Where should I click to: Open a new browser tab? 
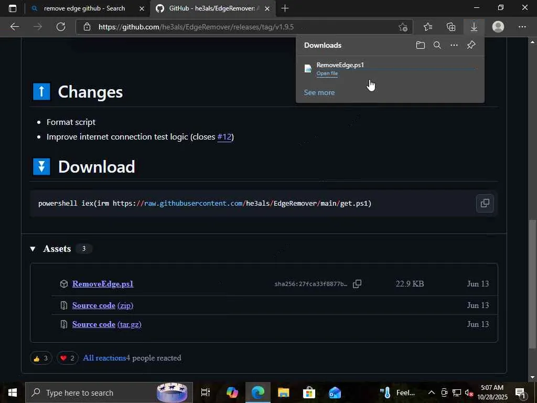click(x=285, y=8)
